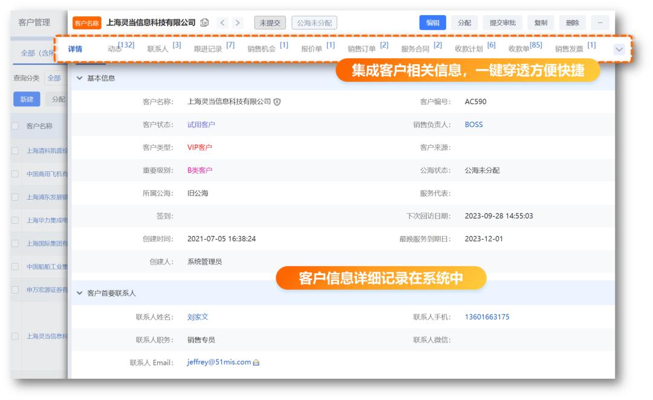The width and height of the screenshot is (653, 400).
Task: Click the 客户名称 orange badge icon
Action: (88, 22)
